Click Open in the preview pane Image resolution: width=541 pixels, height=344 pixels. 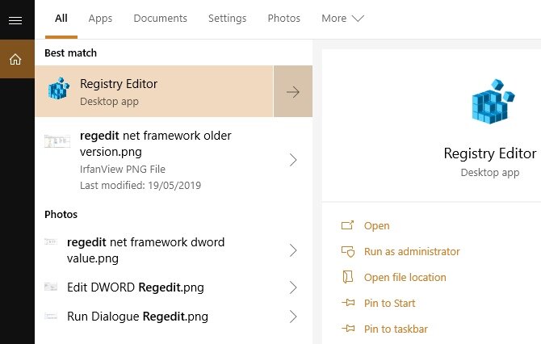[376, 225]
